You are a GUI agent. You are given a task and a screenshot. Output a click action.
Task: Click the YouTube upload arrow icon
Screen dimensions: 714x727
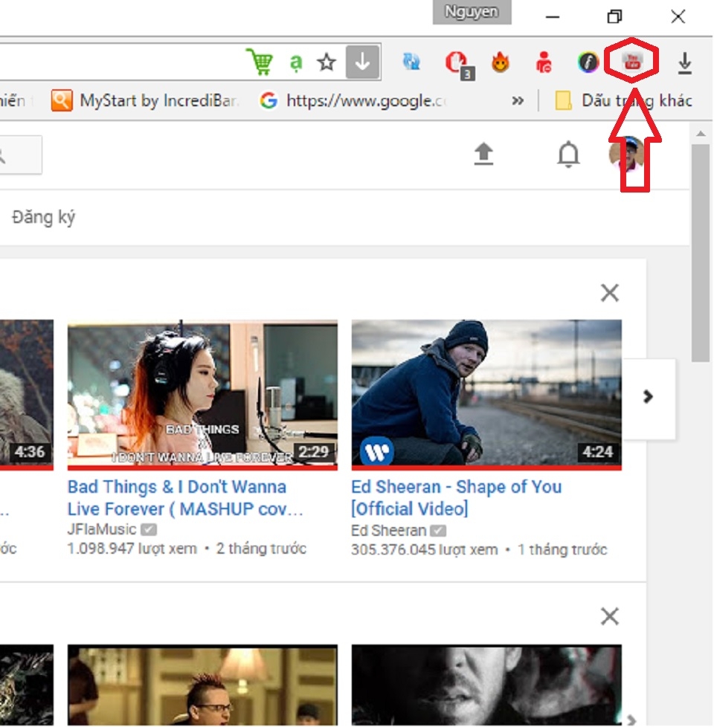coord(483,153)
